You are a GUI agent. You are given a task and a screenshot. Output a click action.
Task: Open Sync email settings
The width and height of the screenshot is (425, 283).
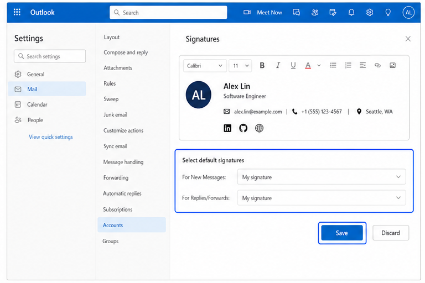(115, 146)
